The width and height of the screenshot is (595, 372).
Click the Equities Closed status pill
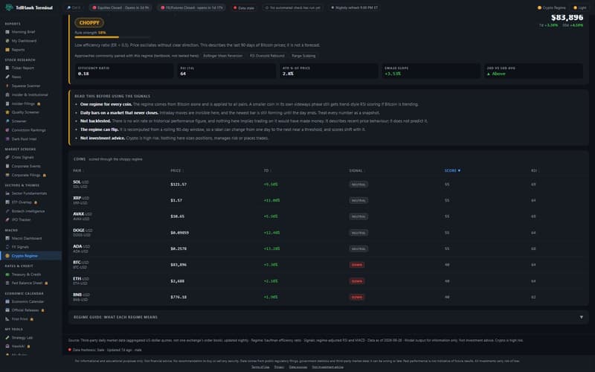(x=120, y=7)
